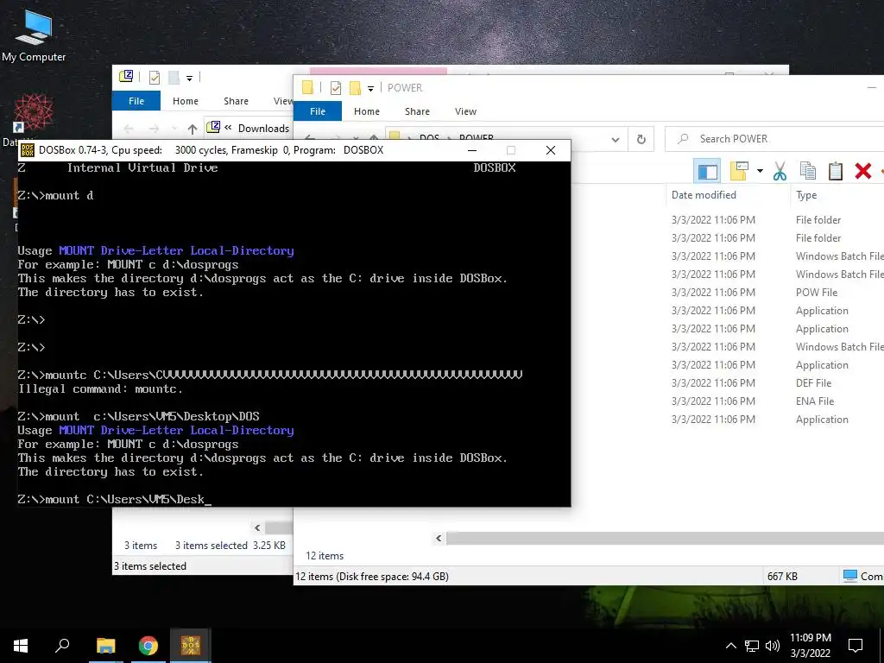Click the '3 items selected' status bar text
884x663 pixels.
point(150,566)
